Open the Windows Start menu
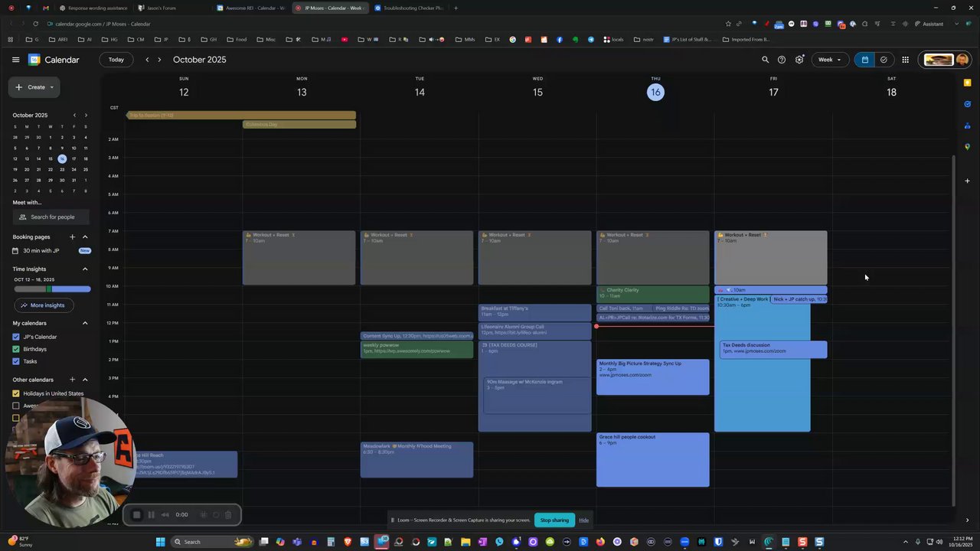This screenshot has width=980, height=551. point(160,542)
